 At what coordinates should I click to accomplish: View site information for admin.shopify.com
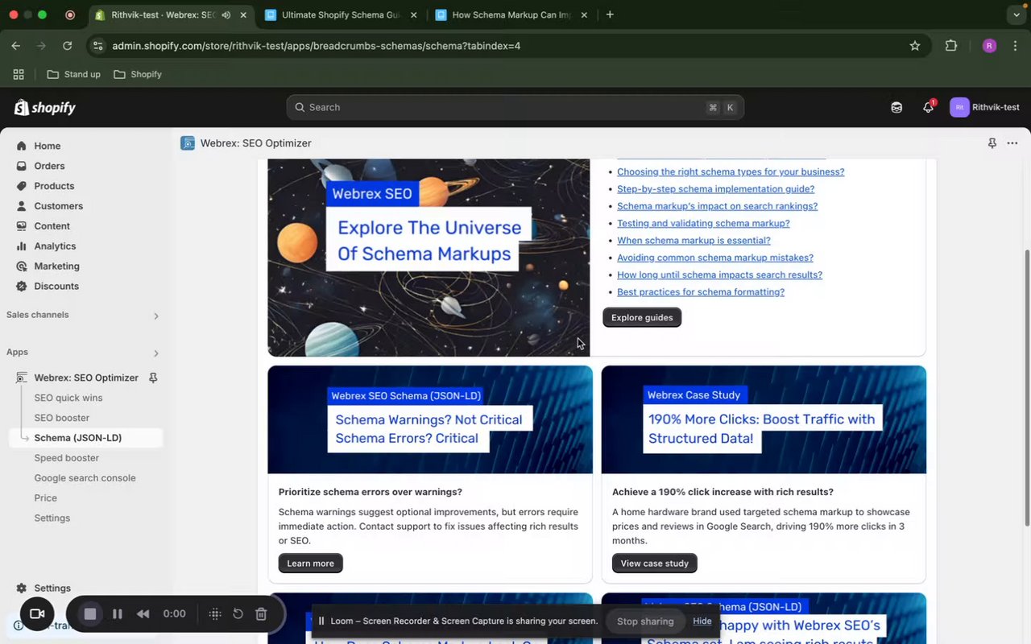(x=97, y=46)
